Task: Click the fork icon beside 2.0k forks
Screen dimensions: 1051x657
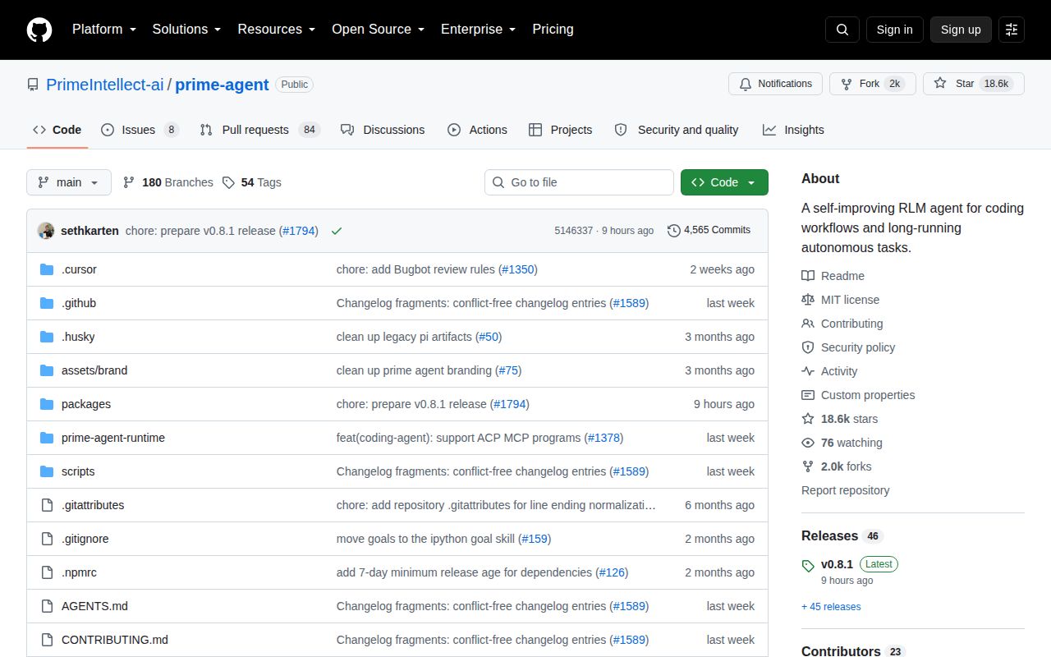Action: pos(808,466)
